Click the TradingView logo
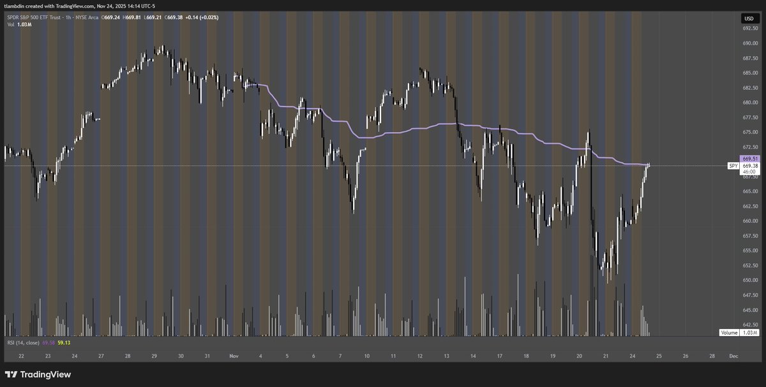The height and width of the screenshot is (387, 766). pyautogui.click(x=37, y=374)
